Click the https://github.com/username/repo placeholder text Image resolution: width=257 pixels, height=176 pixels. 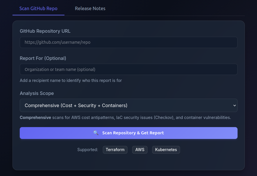pos(57,42)
